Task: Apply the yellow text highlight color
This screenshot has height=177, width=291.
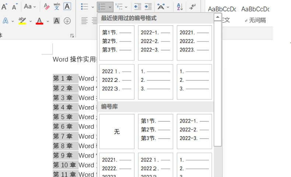Action: (22, 21)
